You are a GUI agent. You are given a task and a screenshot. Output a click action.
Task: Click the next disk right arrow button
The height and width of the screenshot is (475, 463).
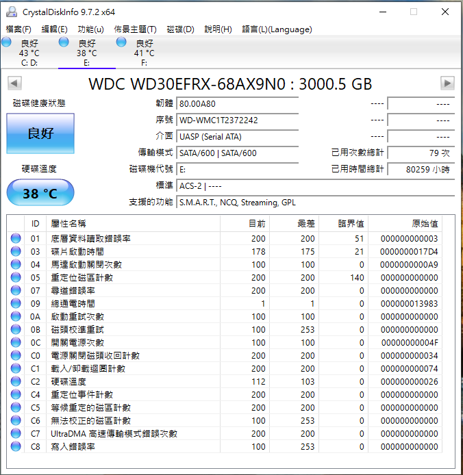tap(447, 84)
